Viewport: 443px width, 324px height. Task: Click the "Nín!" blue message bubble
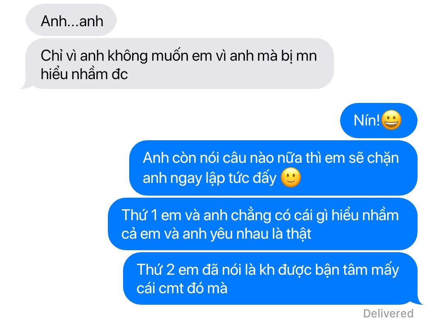tap(379, 120)
